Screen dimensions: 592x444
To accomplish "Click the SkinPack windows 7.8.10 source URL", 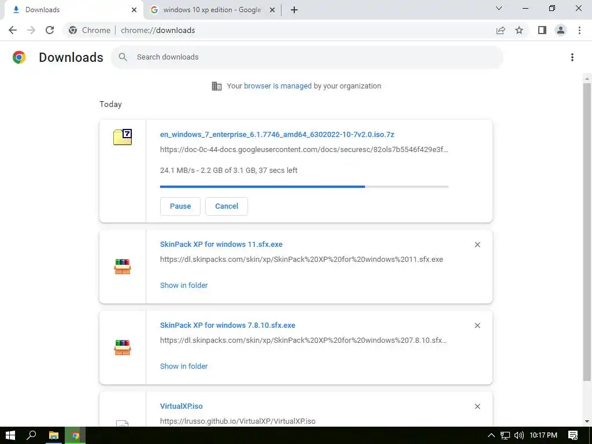I will [x=303, y=340].
